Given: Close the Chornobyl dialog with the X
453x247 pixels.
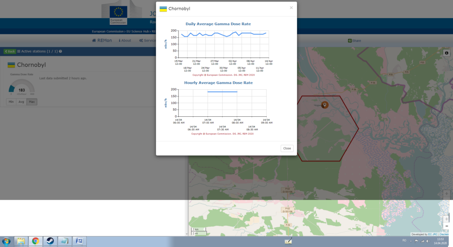Looking at the screenshot, I should (291, 8).
